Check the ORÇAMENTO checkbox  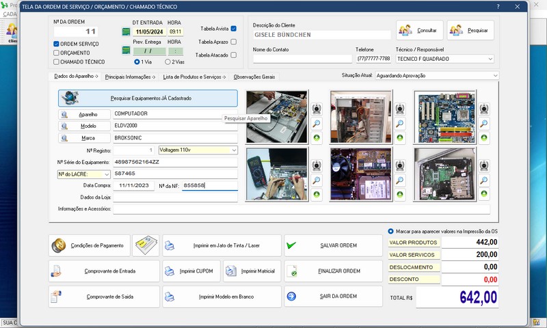coord(57,53)
